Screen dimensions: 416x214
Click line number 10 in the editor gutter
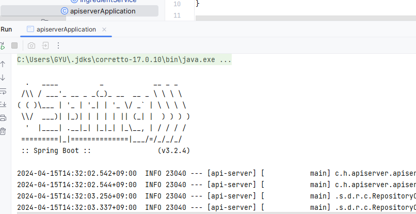[x=177, y=4]
